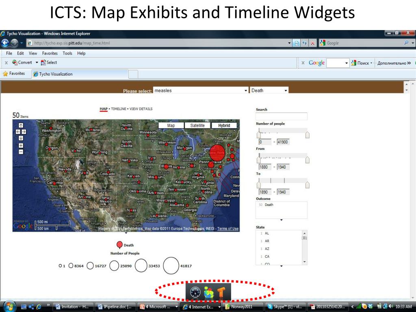Collapse the map with arrow below it
The image size is (416, 312).
coord(126,233)
